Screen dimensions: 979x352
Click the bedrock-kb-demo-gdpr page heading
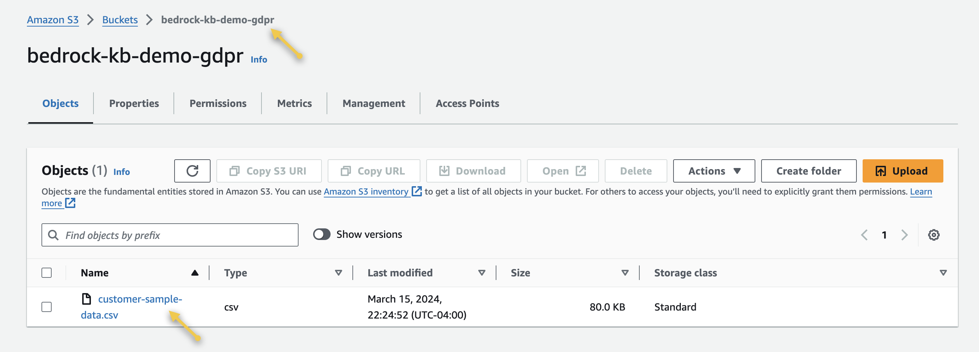[x=135, y=56]
